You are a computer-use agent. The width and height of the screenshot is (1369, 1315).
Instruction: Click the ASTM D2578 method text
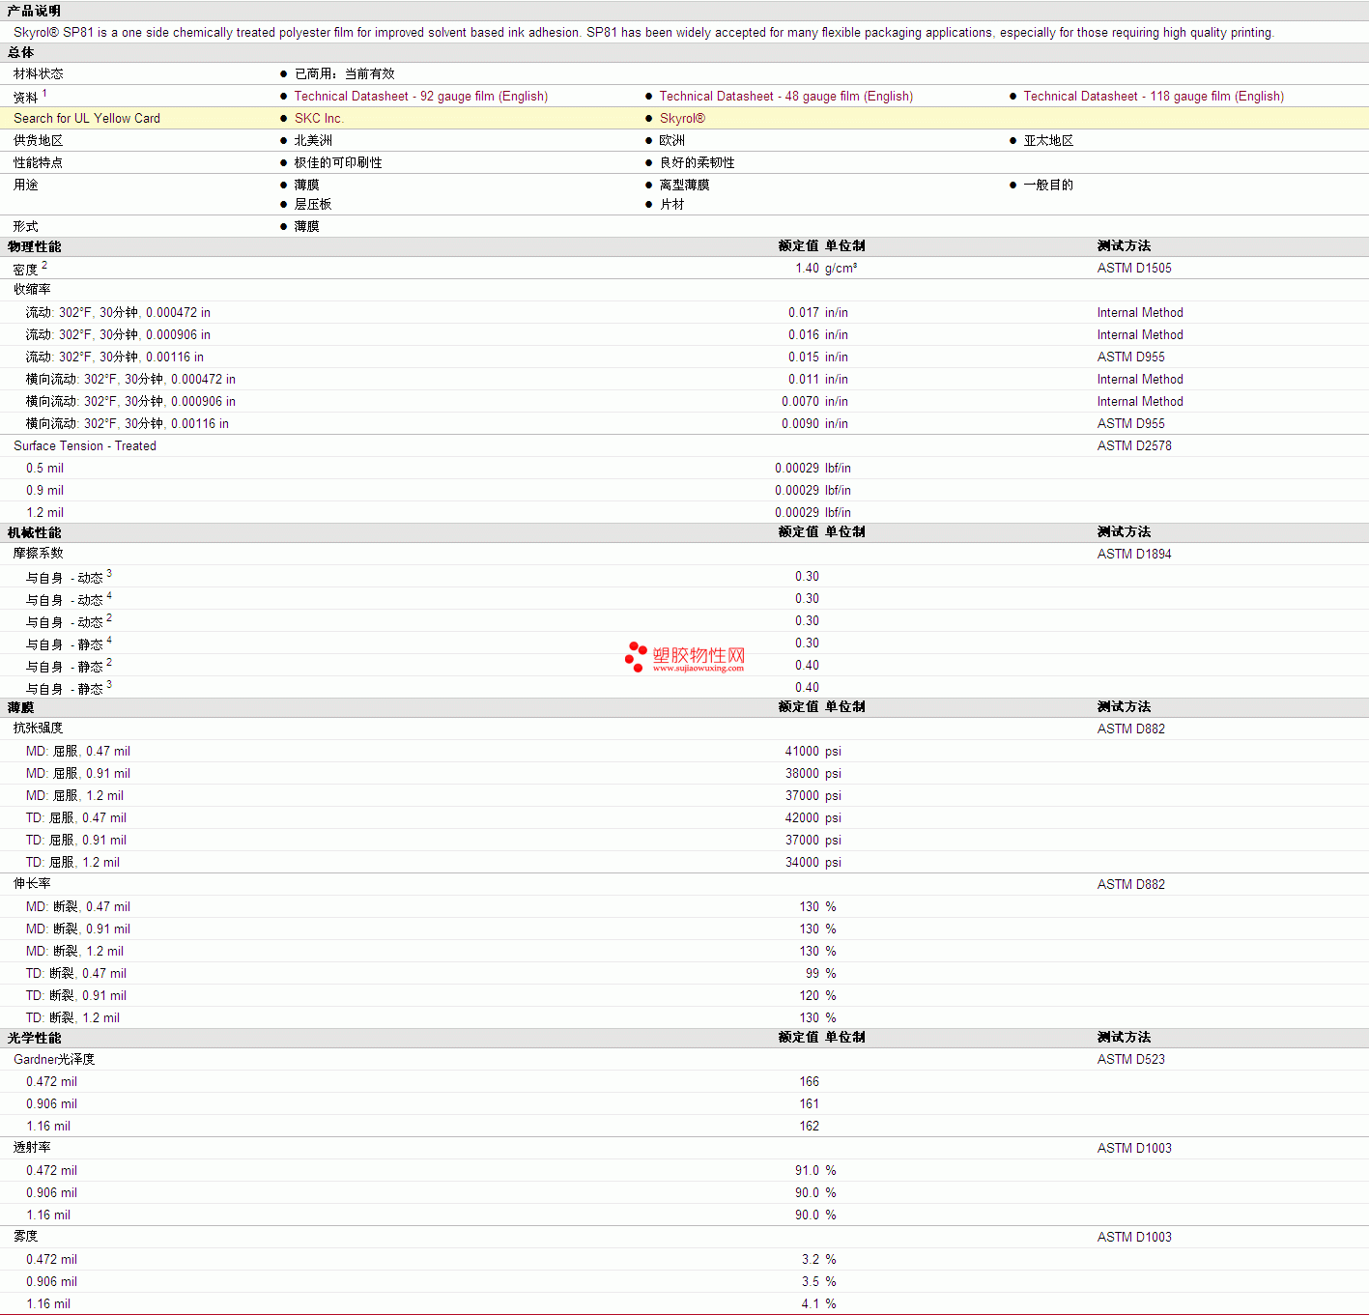1134,445
